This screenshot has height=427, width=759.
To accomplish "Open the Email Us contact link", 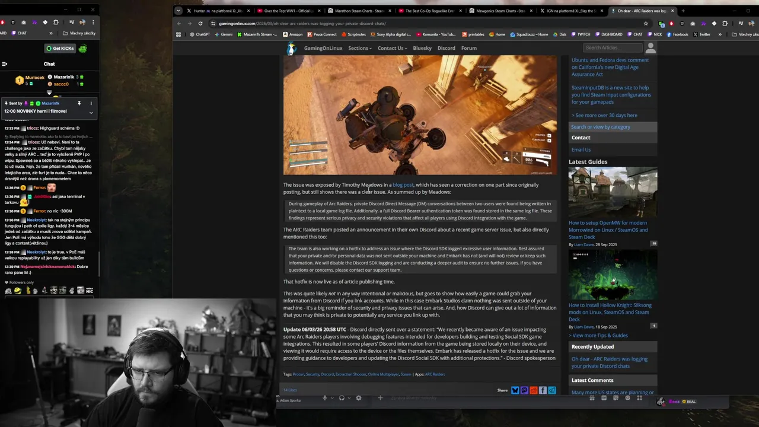I will [581, 149].
